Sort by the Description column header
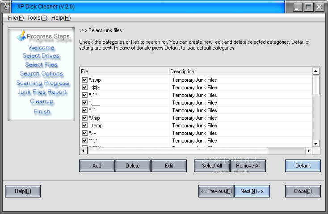 241,71
